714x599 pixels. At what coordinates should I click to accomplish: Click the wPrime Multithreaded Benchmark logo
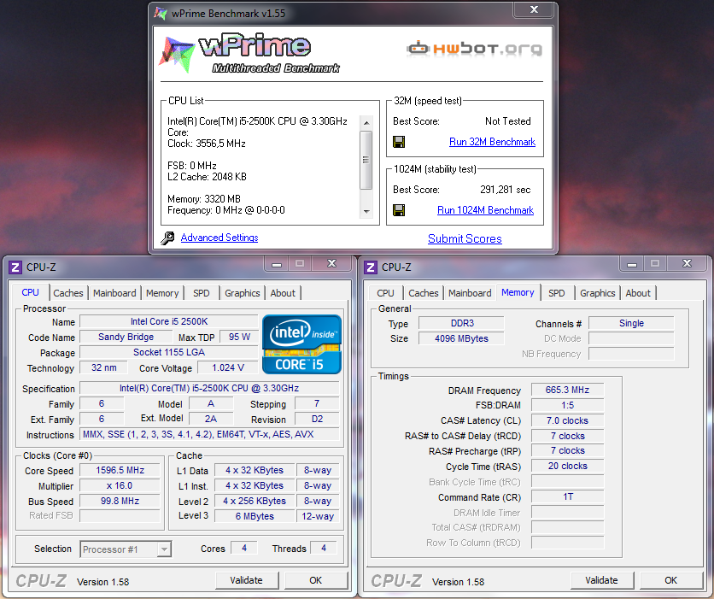[x=249, y=53]
